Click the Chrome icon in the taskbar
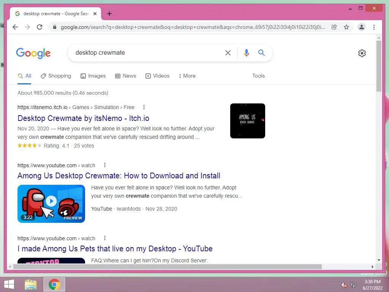This screenshot has height=292, width=389. point(54,284)
